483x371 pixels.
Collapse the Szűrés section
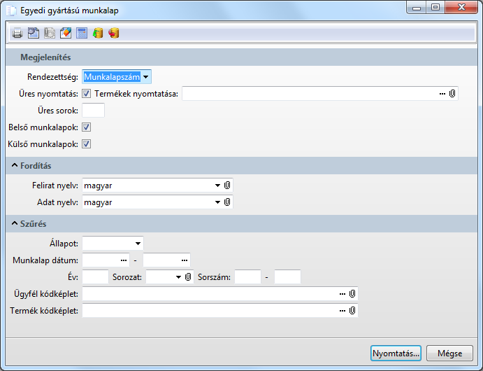coord(15,223)
